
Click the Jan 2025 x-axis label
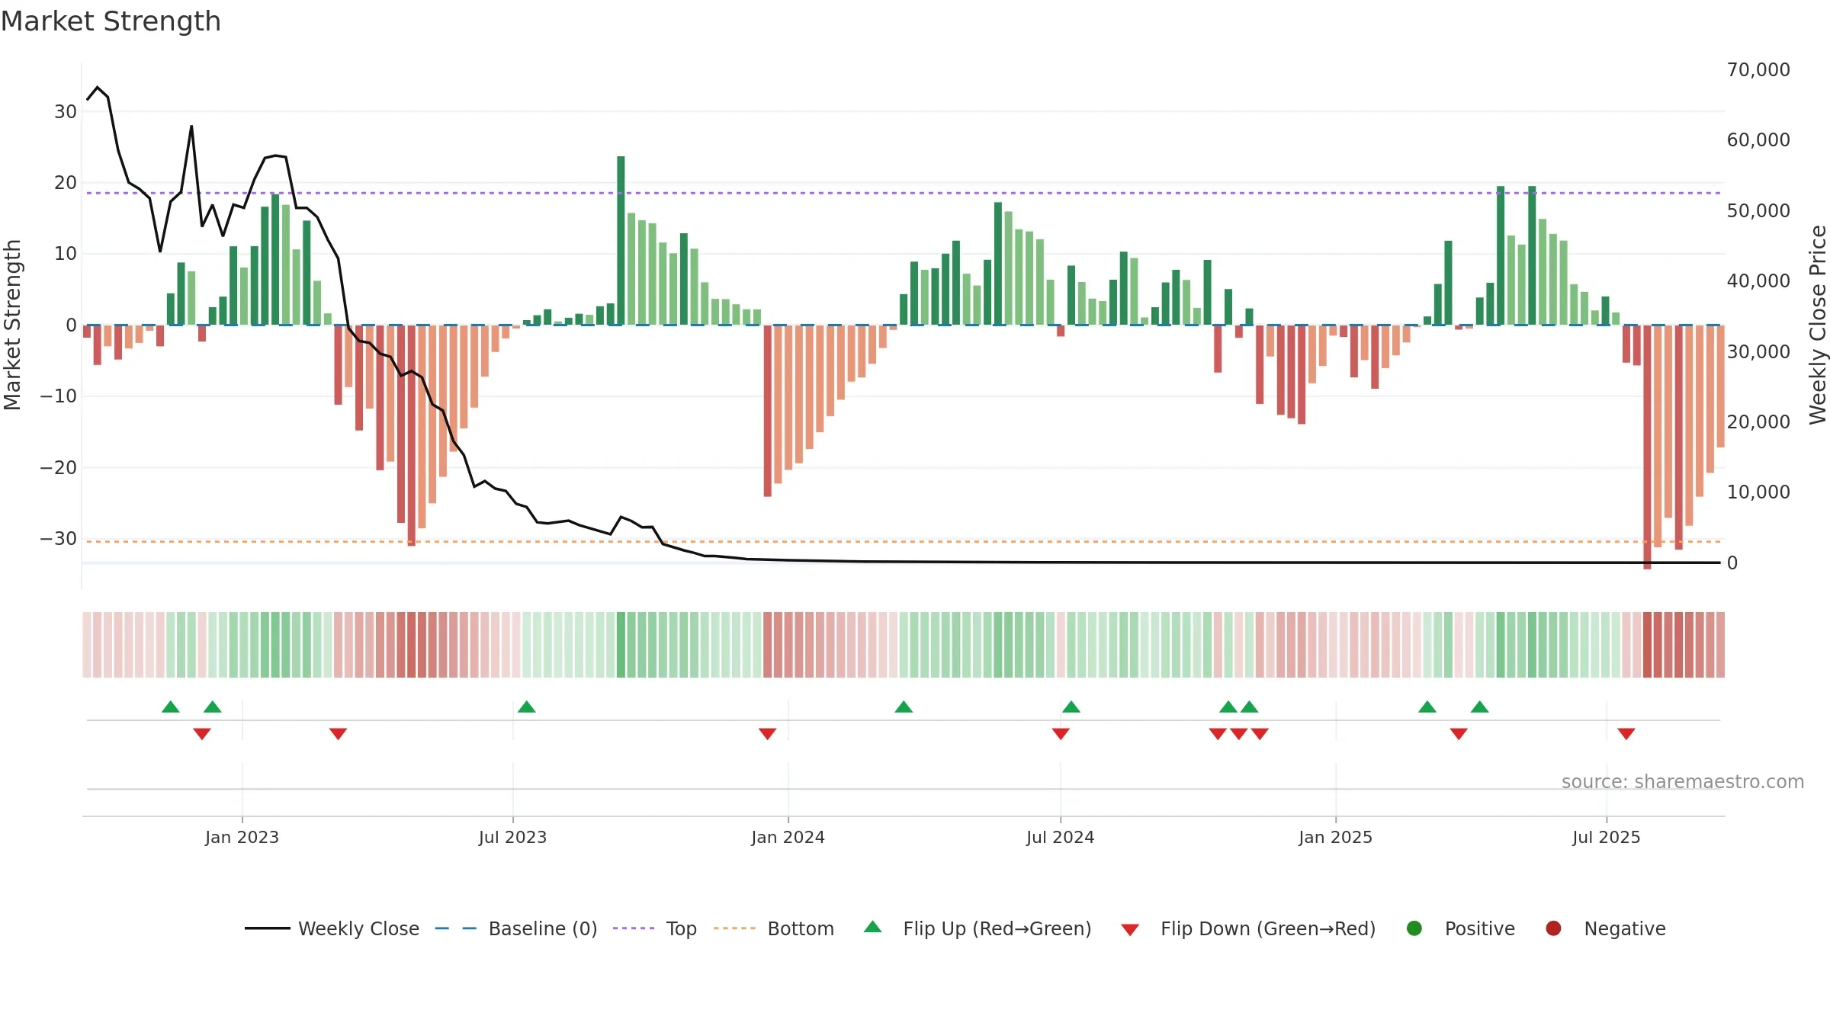coord(1336,837)
